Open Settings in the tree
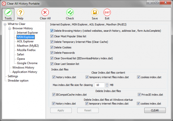173x121 pixels. pyautogui.click(x=13, y=76)
